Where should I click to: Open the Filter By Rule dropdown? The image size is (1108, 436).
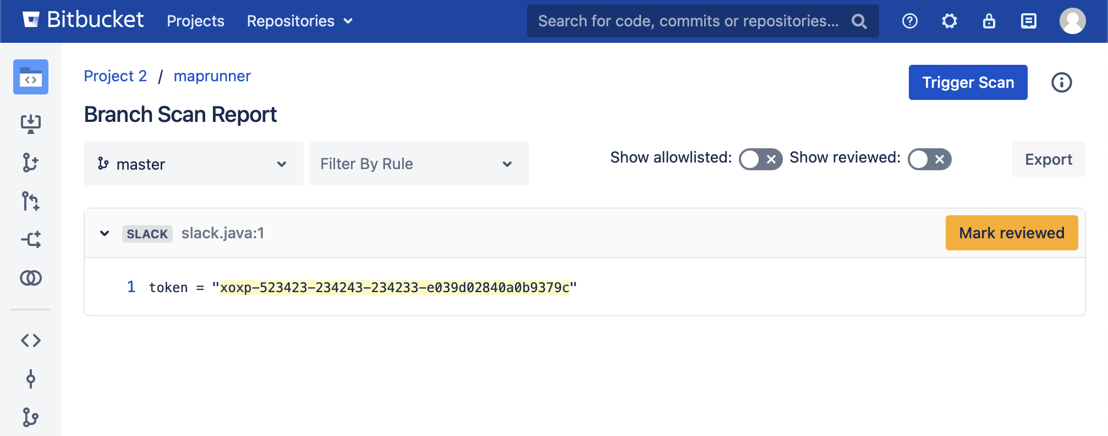tap(419, 164)
